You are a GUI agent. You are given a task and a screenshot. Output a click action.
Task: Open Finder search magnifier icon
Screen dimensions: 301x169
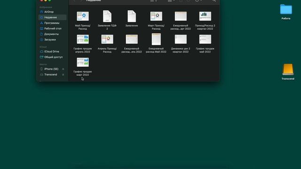(214, 1)
